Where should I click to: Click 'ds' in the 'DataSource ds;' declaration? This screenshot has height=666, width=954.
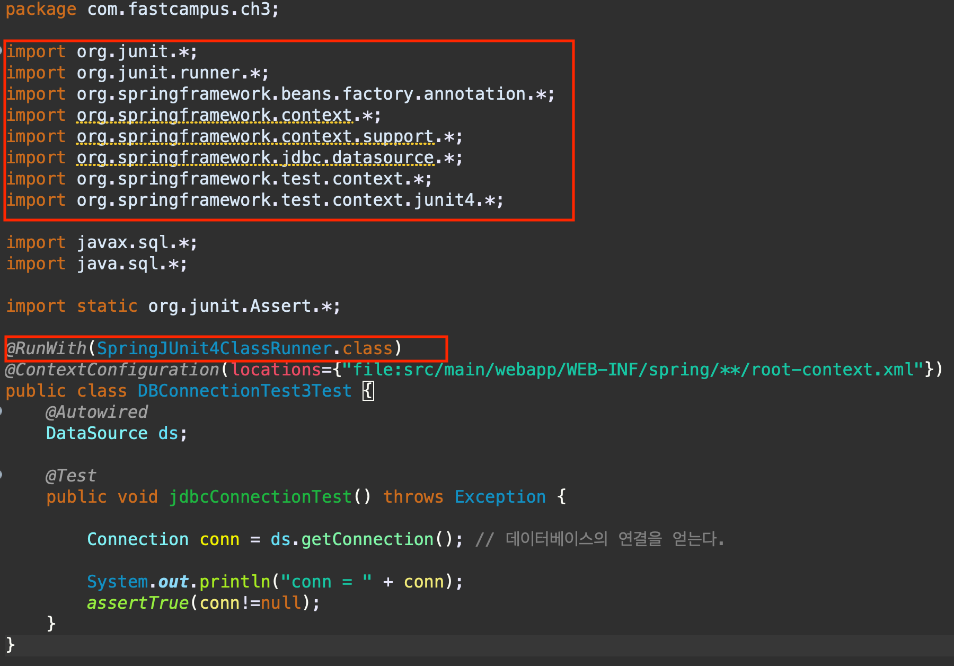pos(168,434)
